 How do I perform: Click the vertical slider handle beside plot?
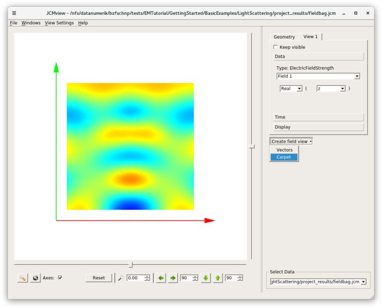tap(252, 147)
